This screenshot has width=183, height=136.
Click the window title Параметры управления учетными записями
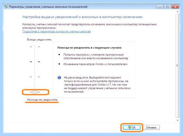coord(48,7)
